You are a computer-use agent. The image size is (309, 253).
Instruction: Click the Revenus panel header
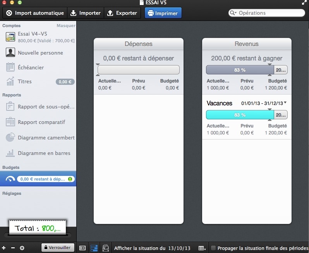247,44
